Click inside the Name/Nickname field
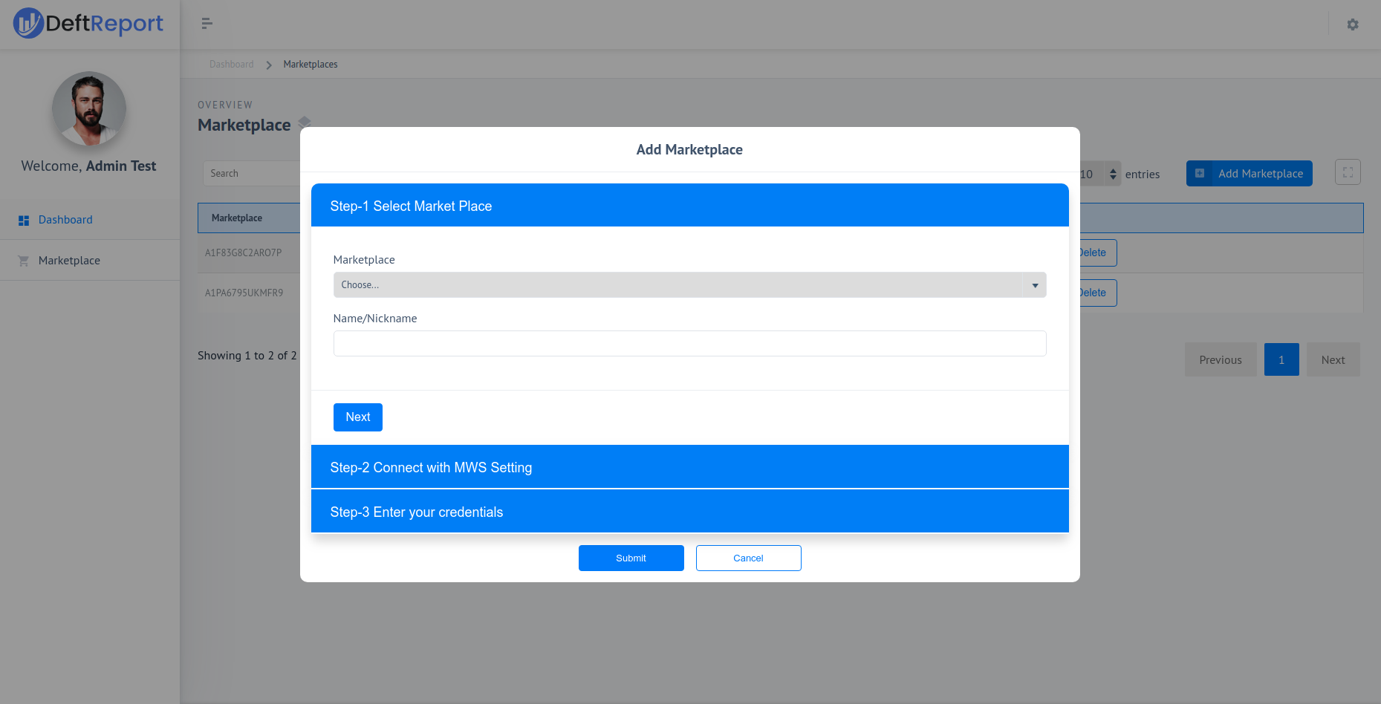The height and width of the screenshot is (704, 1381). [x=689, y=343]
